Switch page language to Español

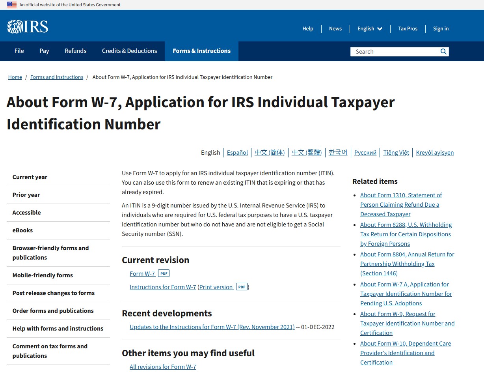pos(237,152)
